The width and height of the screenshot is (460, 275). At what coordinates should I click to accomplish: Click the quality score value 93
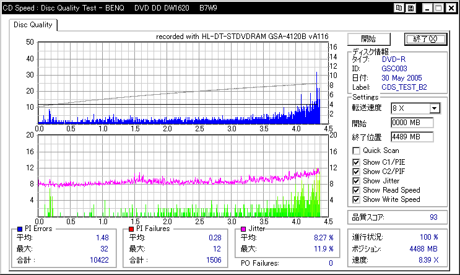pos(433,217)
